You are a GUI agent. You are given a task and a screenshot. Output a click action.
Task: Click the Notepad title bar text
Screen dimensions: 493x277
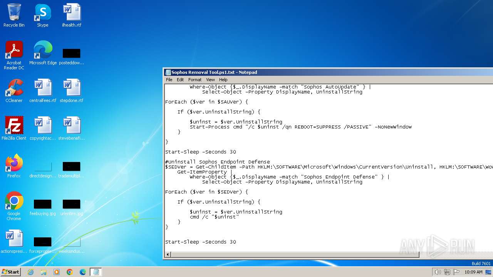(214, 72)
